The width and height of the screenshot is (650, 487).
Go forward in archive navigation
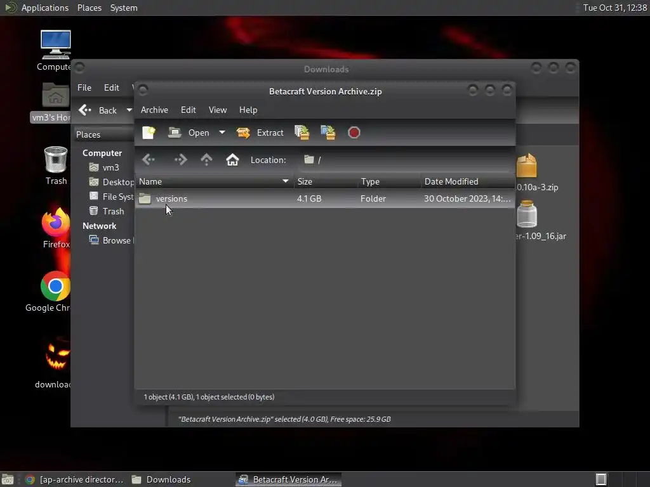(x=181, y=160)
